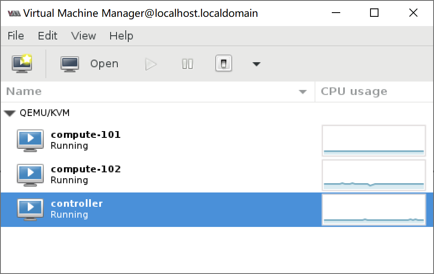Sort by the Name column header
The width and height of the screenshot is (434, 274).
coord(158,92)
